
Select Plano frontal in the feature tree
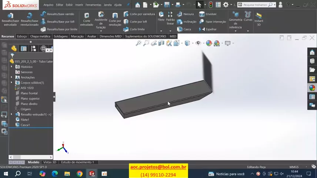[x=29, y=93]
